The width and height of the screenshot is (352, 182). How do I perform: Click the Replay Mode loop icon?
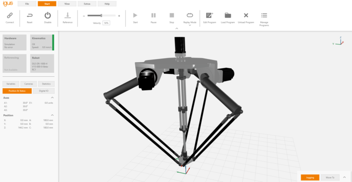click(x=190, y=15)
